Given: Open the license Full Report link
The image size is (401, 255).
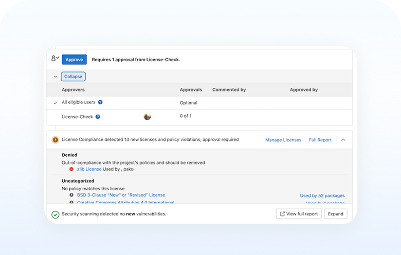Looking at the screenshot, I should 320,140.
